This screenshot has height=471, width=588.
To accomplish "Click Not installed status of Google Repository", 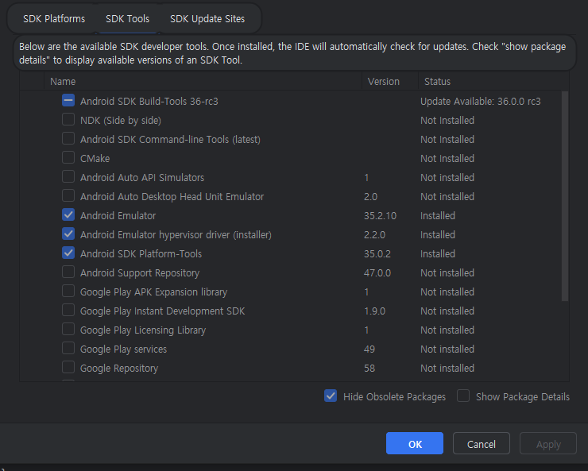I will [x=447, y=369].
